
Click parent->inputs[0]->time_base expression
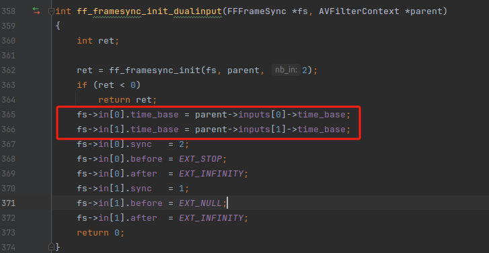pos(270,115)
